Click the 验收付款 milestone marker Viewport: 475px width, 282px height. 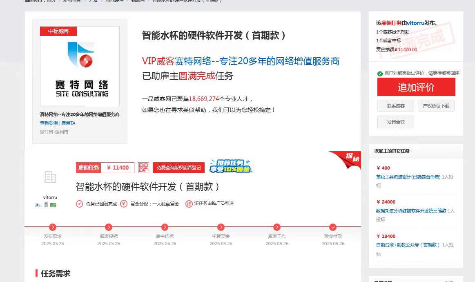[x=333, y=227]
